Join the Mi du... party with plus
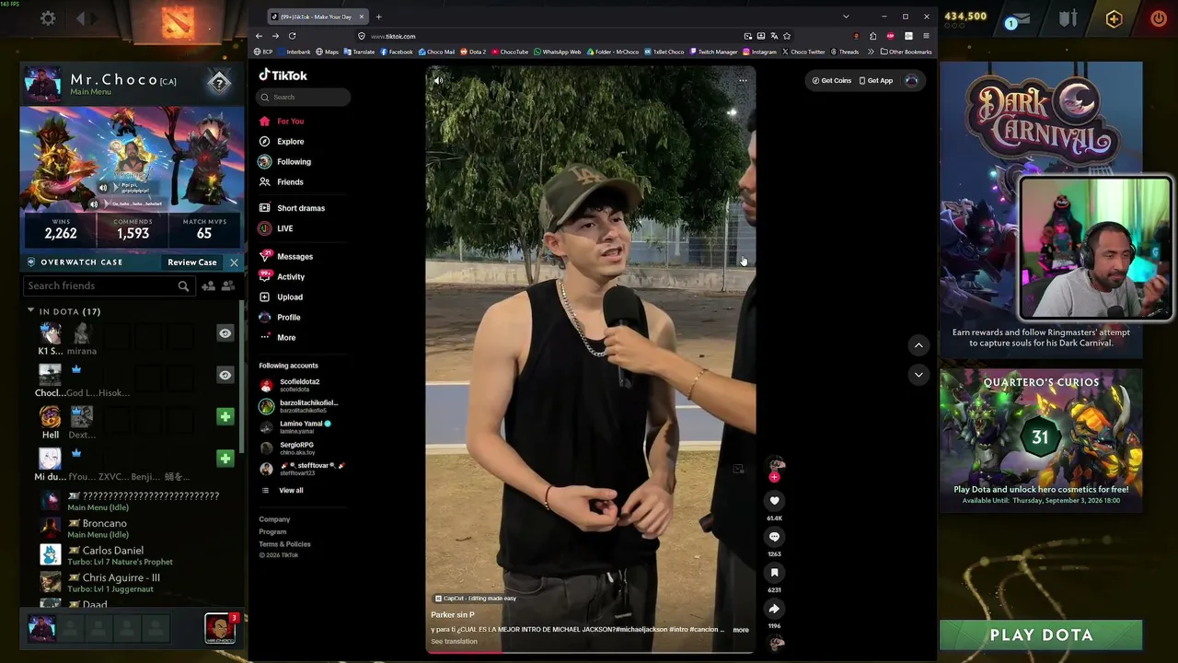The image size is (1178, 663). [225, 459]
